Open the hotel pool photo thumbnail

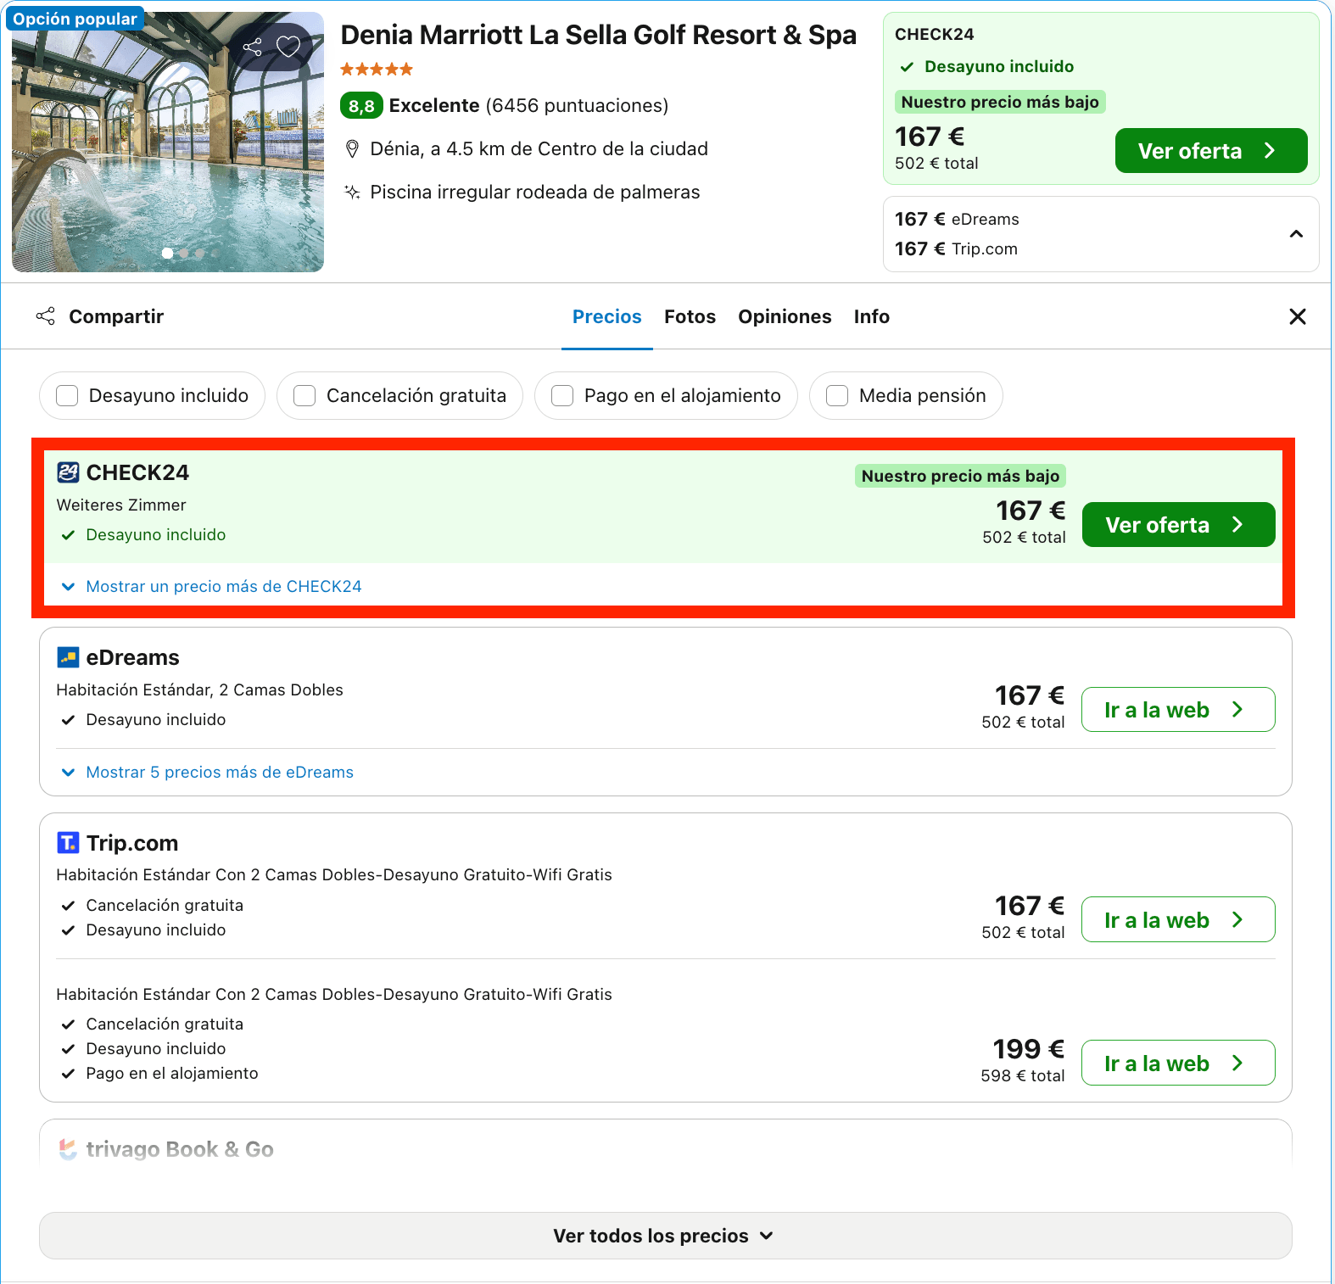tap(168, 142)
